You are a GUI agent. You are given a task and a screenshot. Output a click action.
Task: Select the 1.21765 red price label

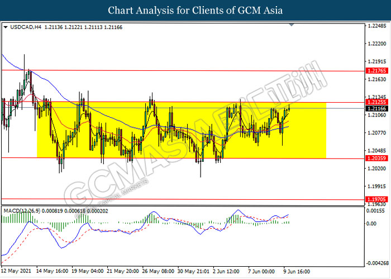pos(377,70)
